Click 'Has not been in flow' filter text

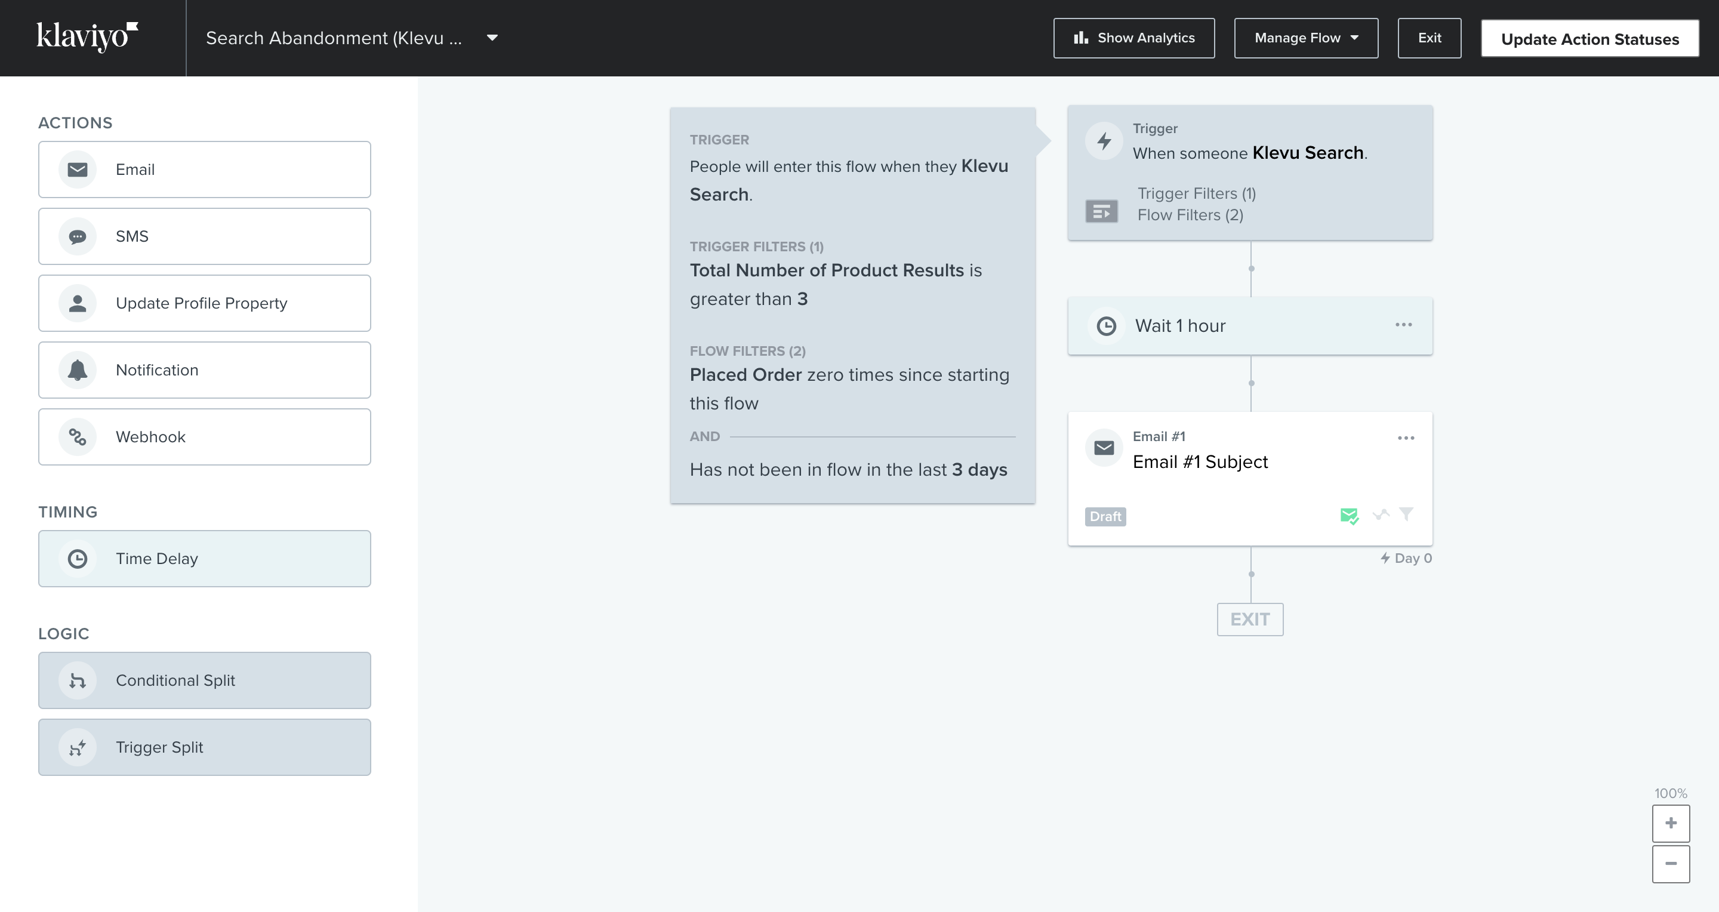pyautogui.click(x=848, y=470)
